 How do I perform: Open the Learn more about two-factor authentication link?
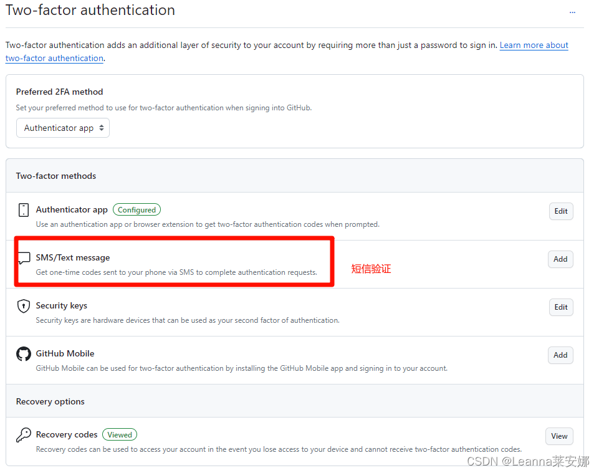click(534, 45)
